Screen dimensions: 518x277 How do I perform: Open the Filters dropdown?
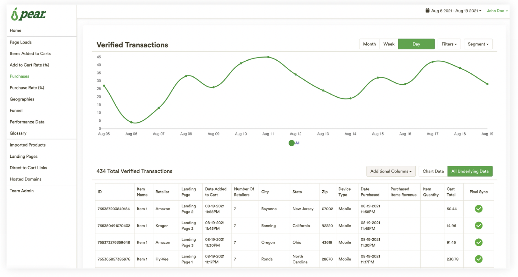pyautogui.click(x=449, y=44)
